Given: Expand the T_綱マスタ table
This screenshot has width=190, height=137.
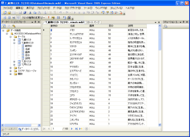Looking at the screenshot, I should pos(14,40).
